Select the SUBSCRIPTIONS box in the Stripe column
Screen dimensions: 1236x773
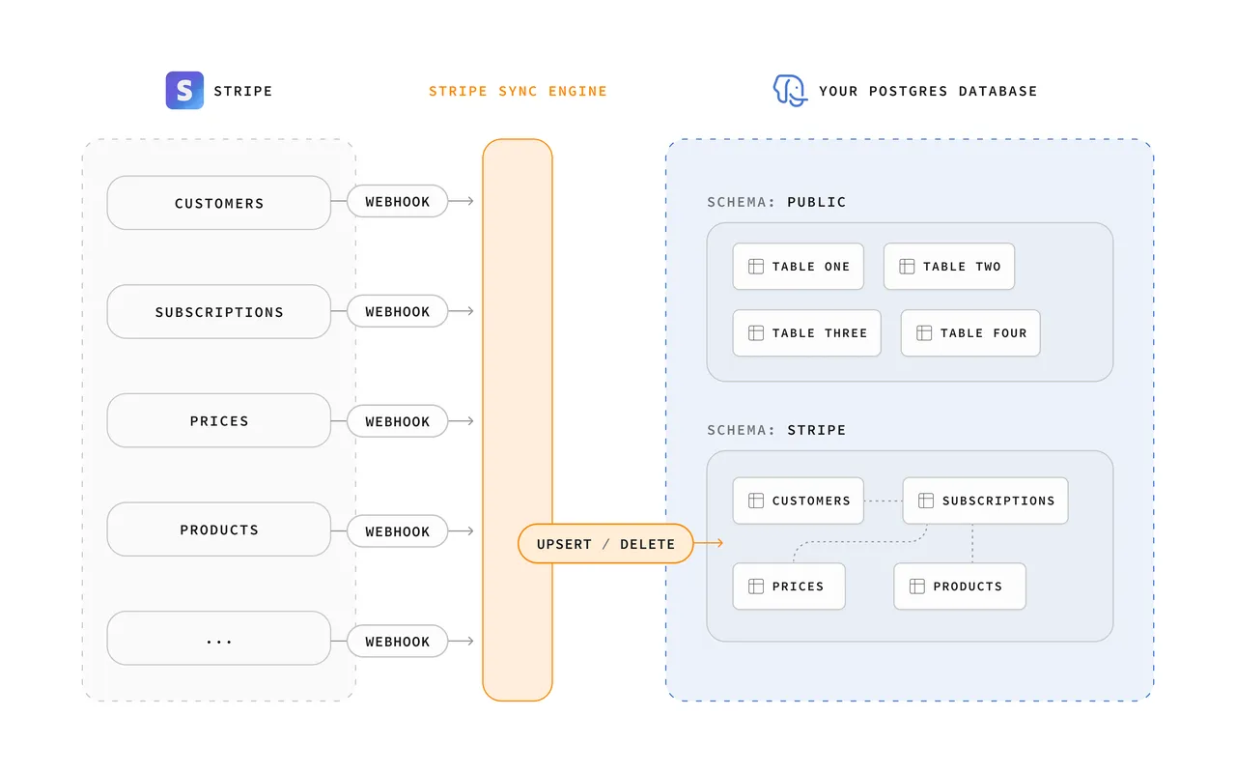click(x=219, y=312)
